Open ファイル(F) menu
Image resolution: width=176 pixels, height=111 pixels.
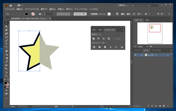(x=9, y=9)
